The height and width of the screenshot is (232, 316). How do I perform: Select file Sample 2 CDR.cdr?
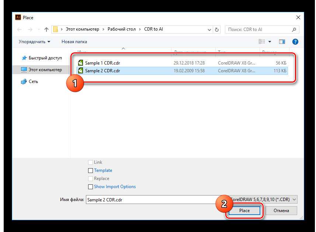(183, 71)
